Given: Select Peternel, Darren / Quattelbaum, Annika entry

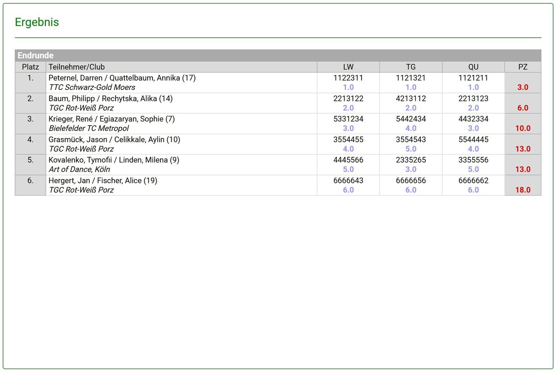Looking at the screenshot, I should pos(122,78).
